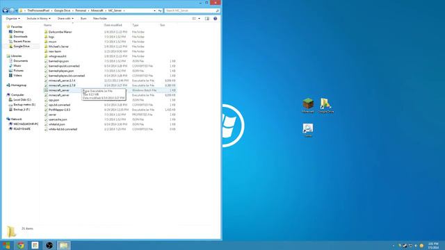Select the PortMapper-1.9.3 jar file
Viewport: 445px width, 250px height.
tap(59, 110)
